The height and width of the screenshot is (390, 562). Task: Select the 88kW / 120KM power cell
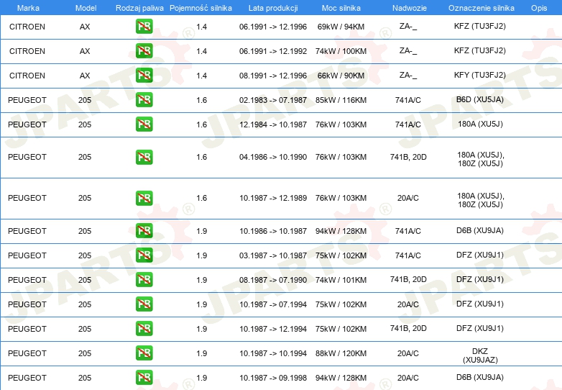[x=341, y=353]
